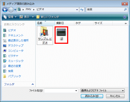Image resolution: width=130 pixels, height=102 pixels.
Task: Open the パブリック folder link
Action: click(x=15, y=76)
